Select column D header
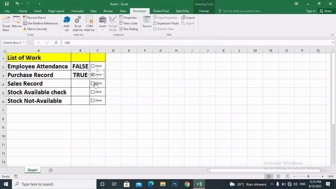 [113, 50]
